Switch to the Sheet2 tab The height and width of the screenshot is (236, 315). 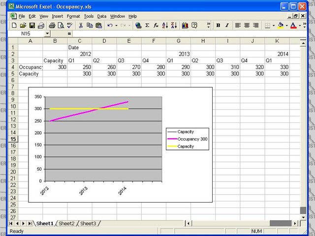point(66,224)
